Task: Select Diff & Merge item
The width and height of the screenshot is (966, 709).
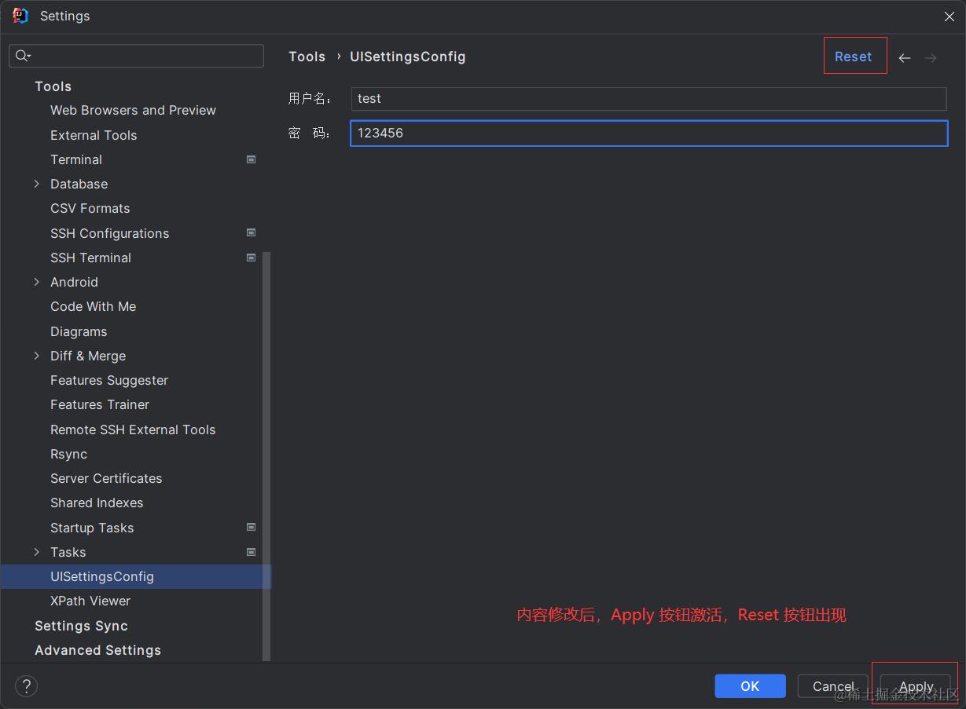Action: 88,356
